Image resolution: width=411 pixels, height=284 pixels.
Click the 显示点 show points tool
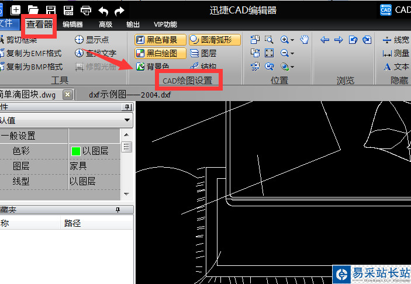point(92,40)
